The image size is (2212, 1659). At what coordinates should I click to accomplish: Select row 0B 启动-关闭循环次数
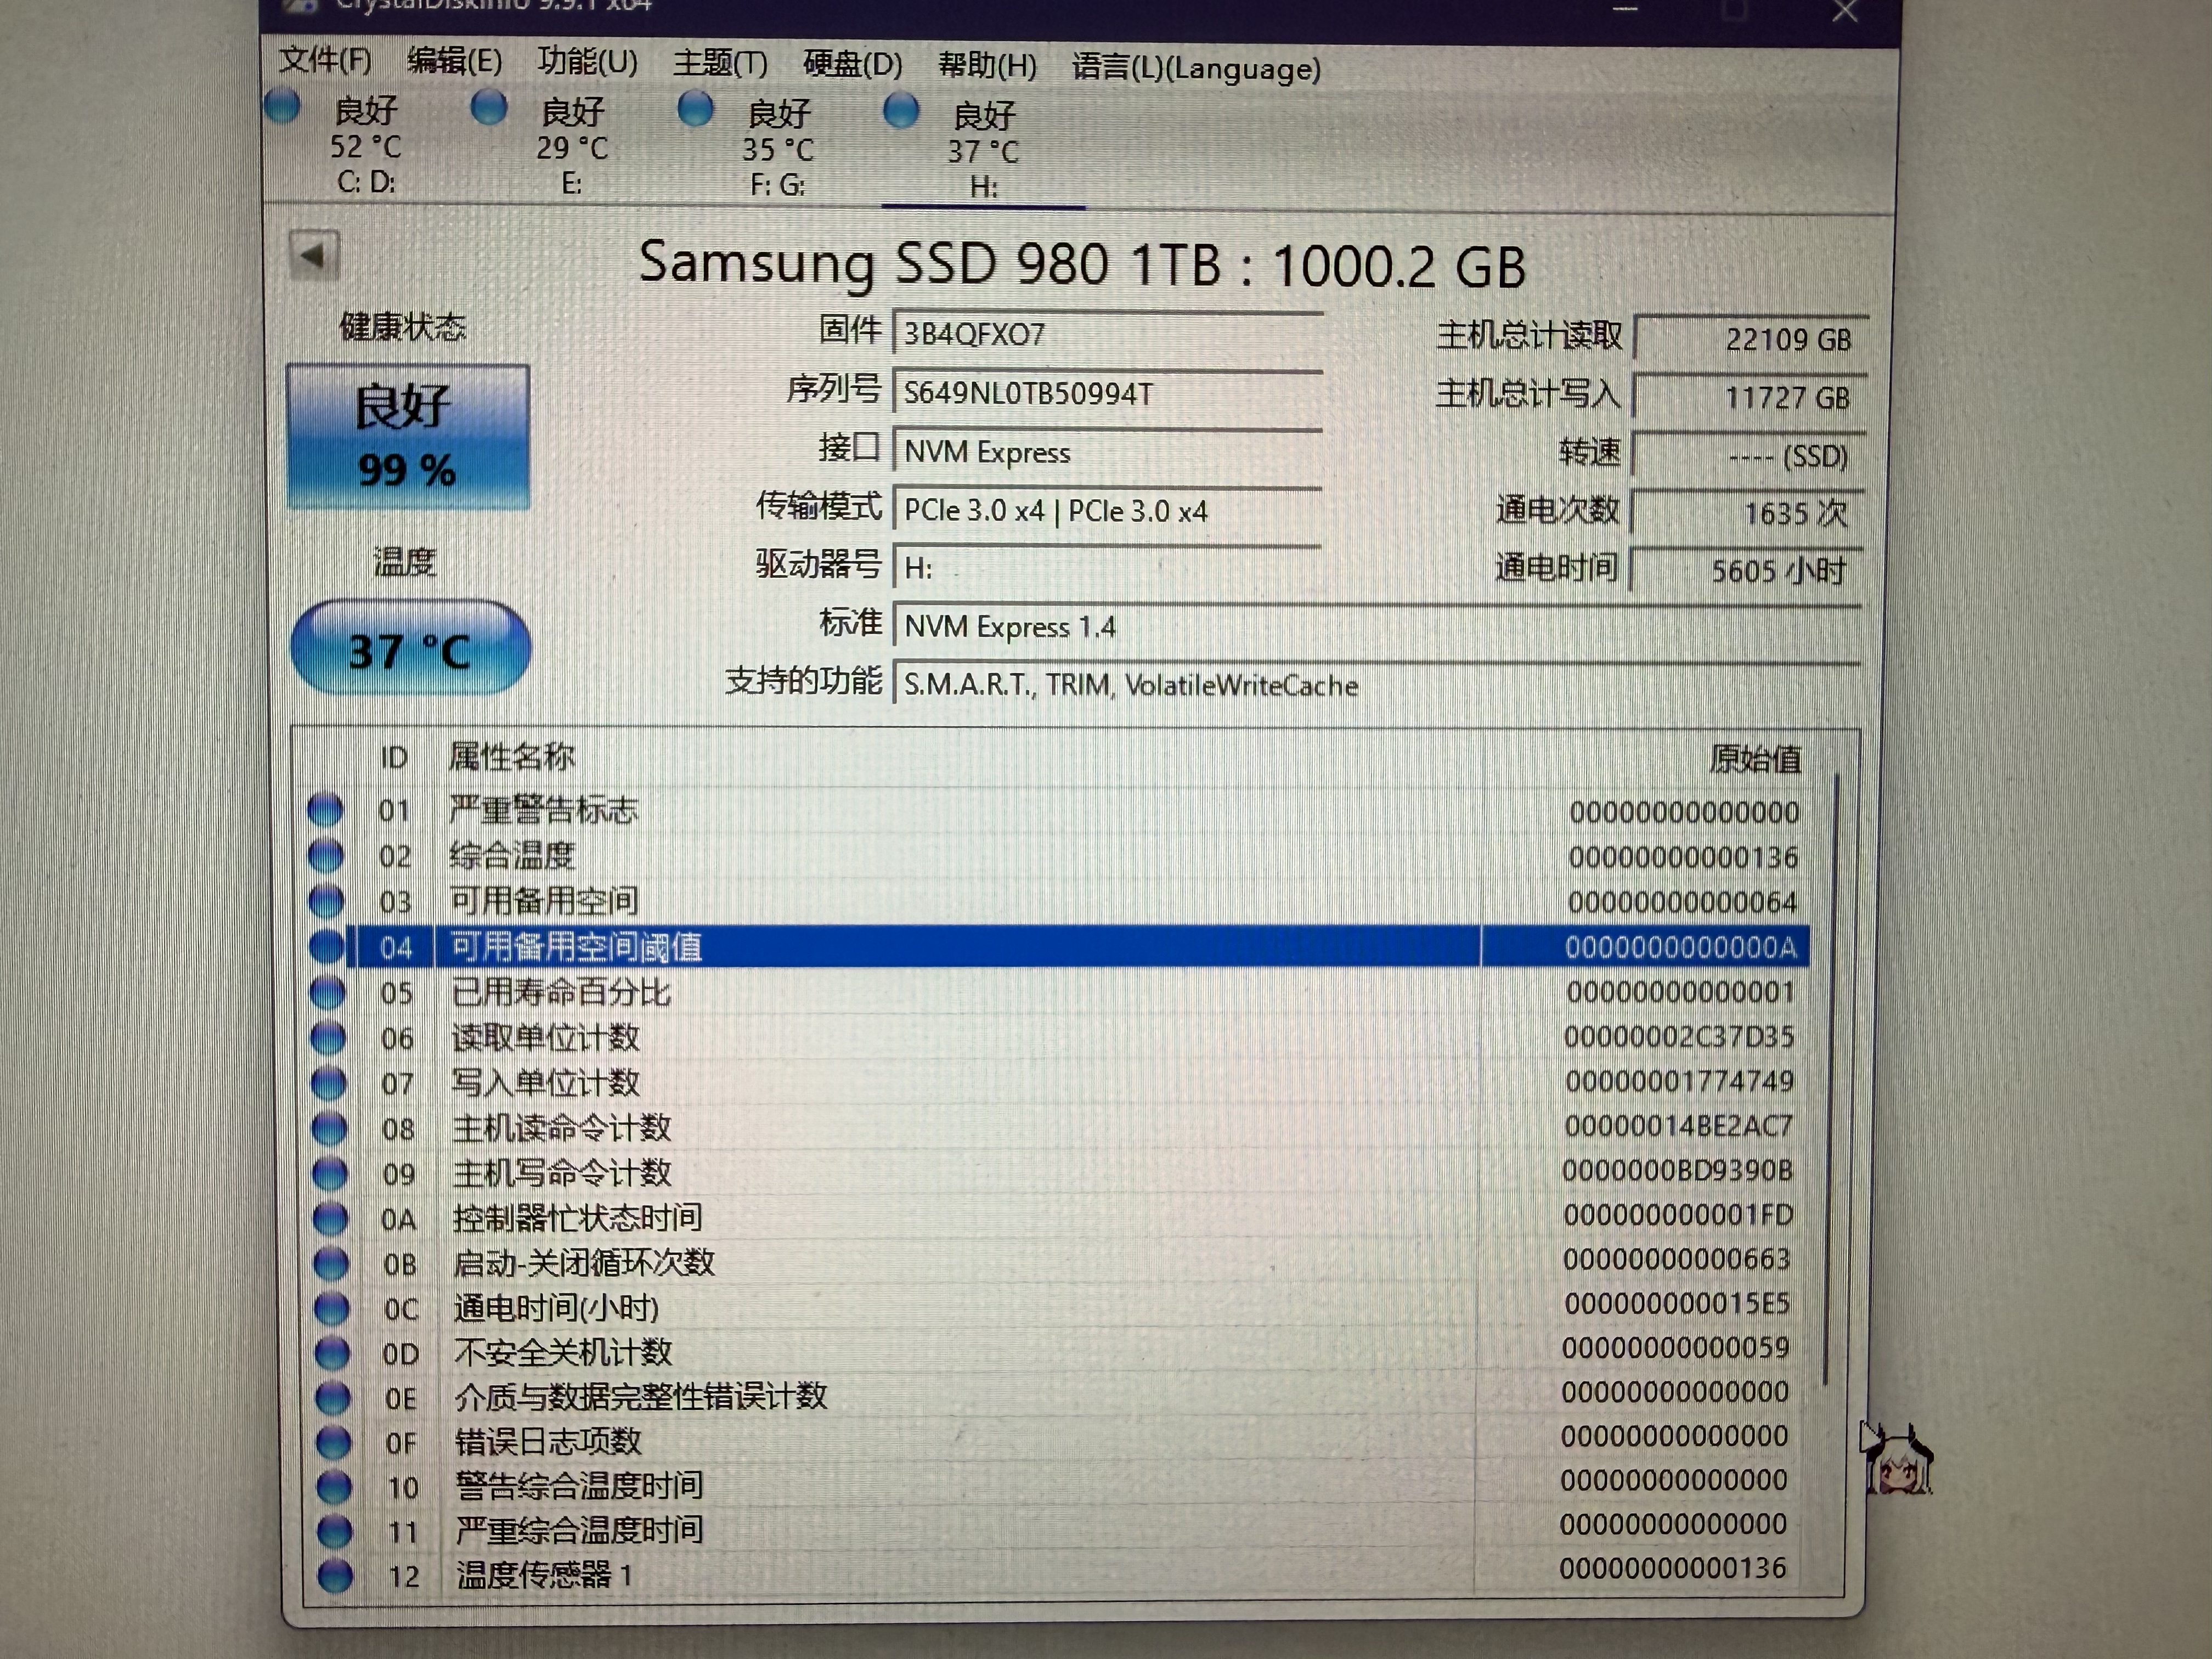[x=1057, y=1262]
